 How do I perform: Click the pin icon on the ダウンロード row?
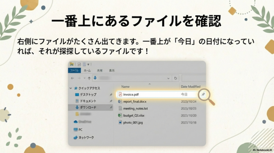(x=111, y=108)
